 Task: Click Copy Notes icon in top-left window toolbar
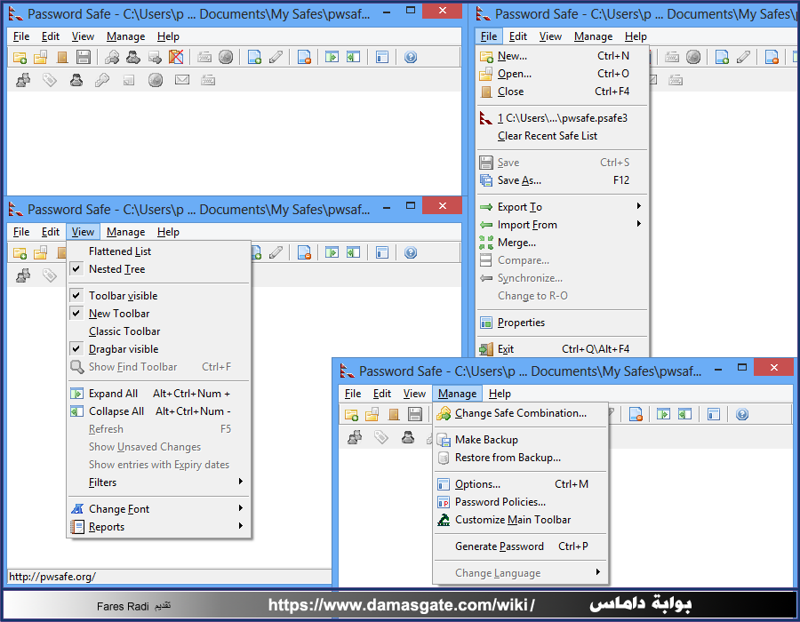[155, 57]
